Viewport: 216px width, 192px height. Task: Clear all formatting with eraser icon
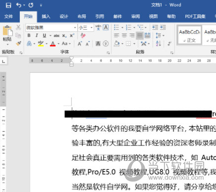83,36
